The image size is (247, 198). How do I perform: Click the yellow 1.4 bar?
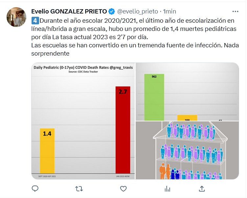pyautogui.click(x=47, y=150)
